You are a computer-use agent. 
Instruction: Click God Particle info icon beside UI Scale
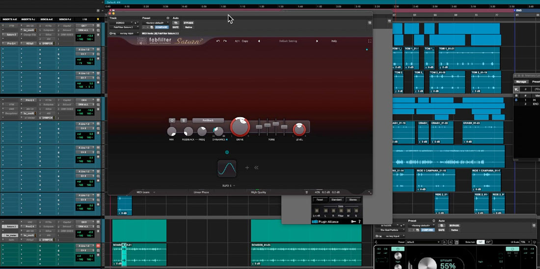pos(535,242)
